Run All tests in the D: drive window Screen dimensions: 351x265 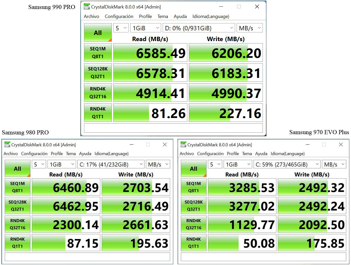98,33
